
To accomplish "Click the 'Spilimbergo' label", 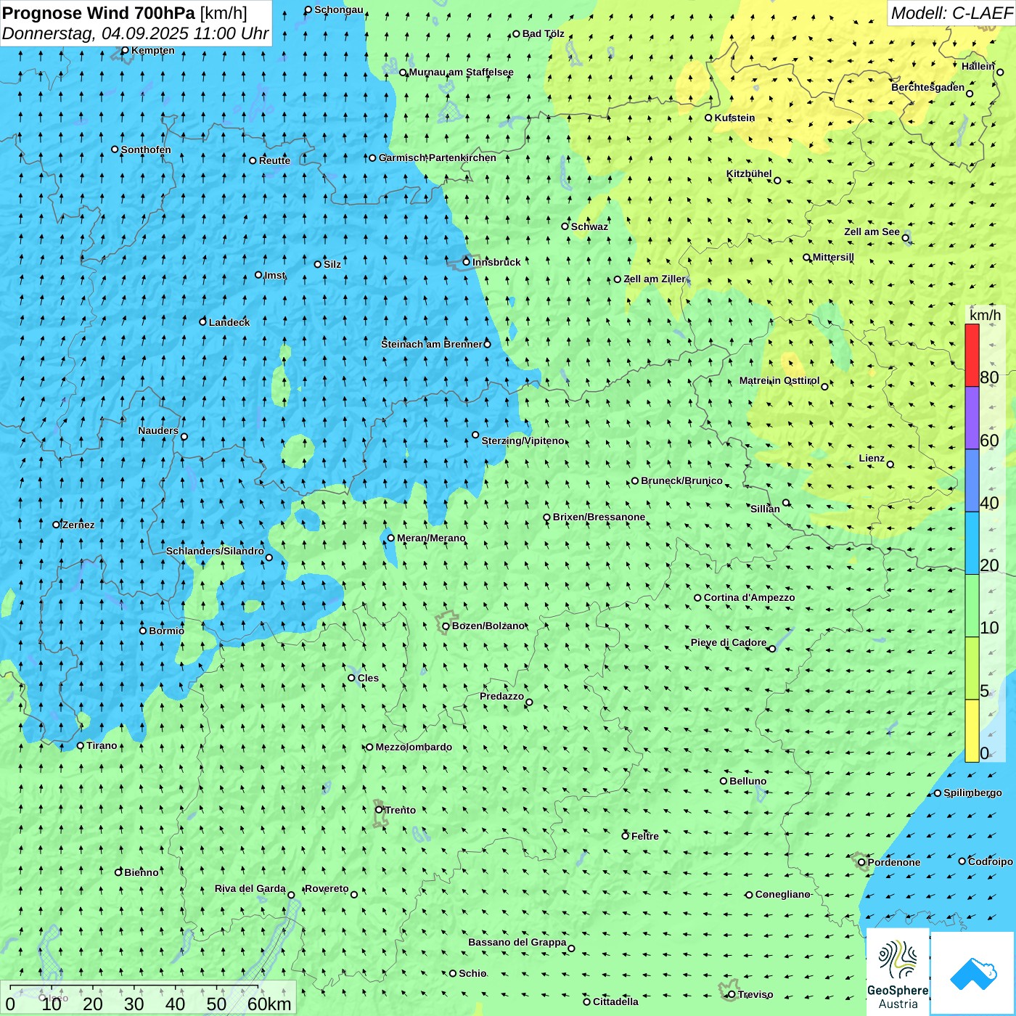I will pos(972,792).
